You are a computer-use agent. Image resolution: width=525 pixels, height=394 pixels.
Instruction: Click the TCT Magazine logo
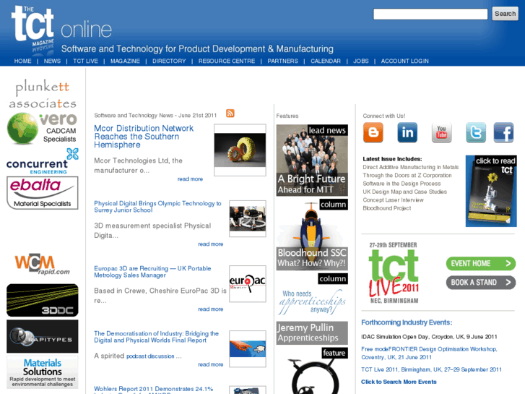tap(32, 29)
